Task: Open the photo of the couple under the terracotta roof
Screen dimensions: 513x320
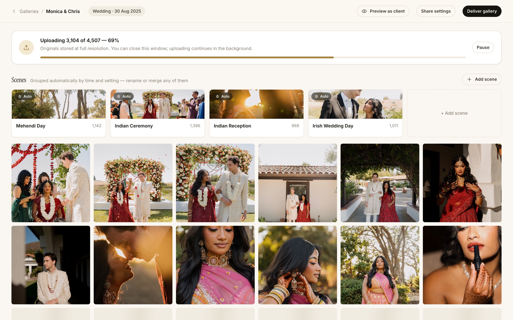Action: point(298,183)
